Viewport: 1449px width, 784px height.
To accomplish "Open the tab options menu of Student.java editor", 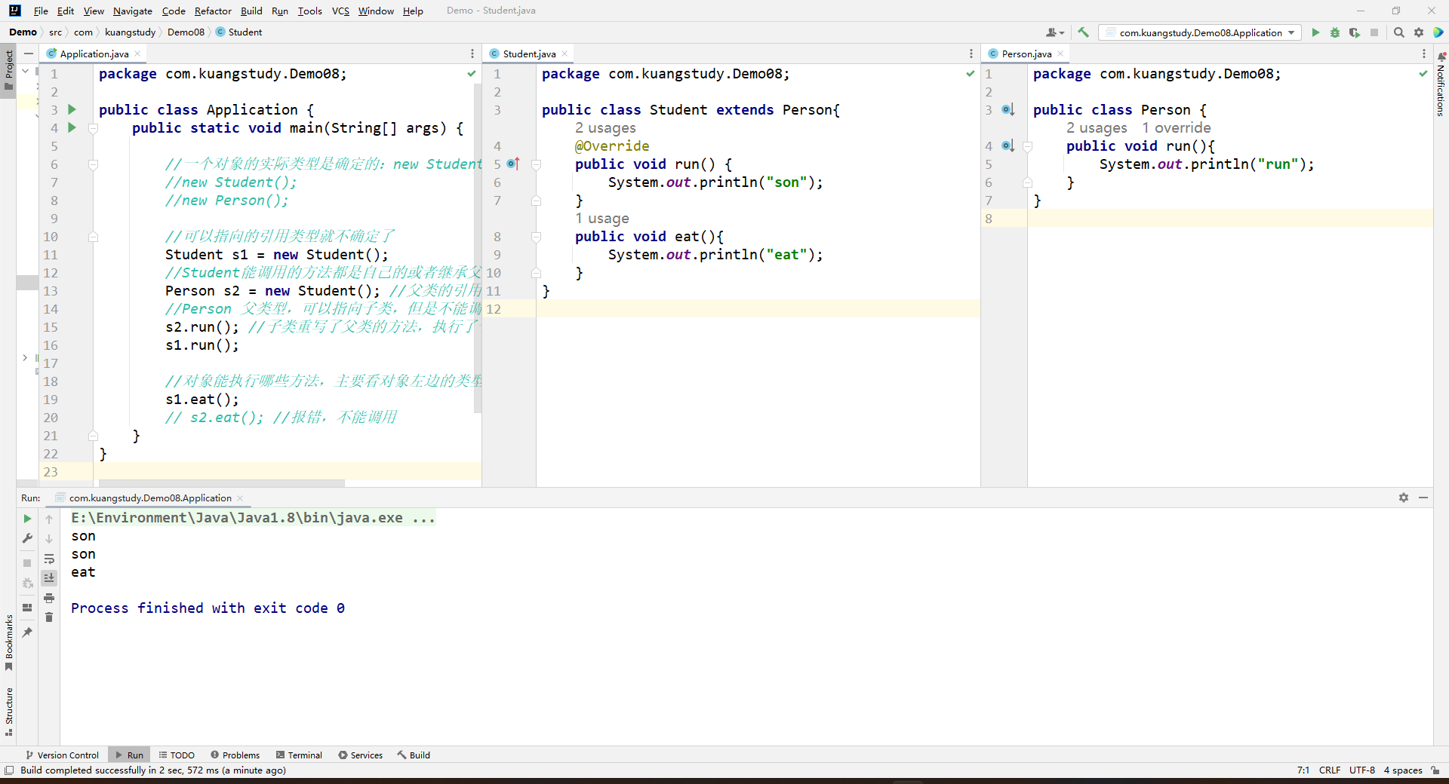I will [971, 54].
